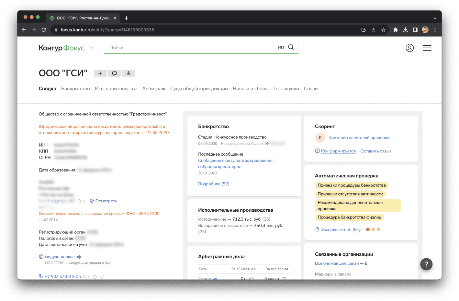Open the hamburger menu in the header

pyautogui.click(x=427, y=48)
